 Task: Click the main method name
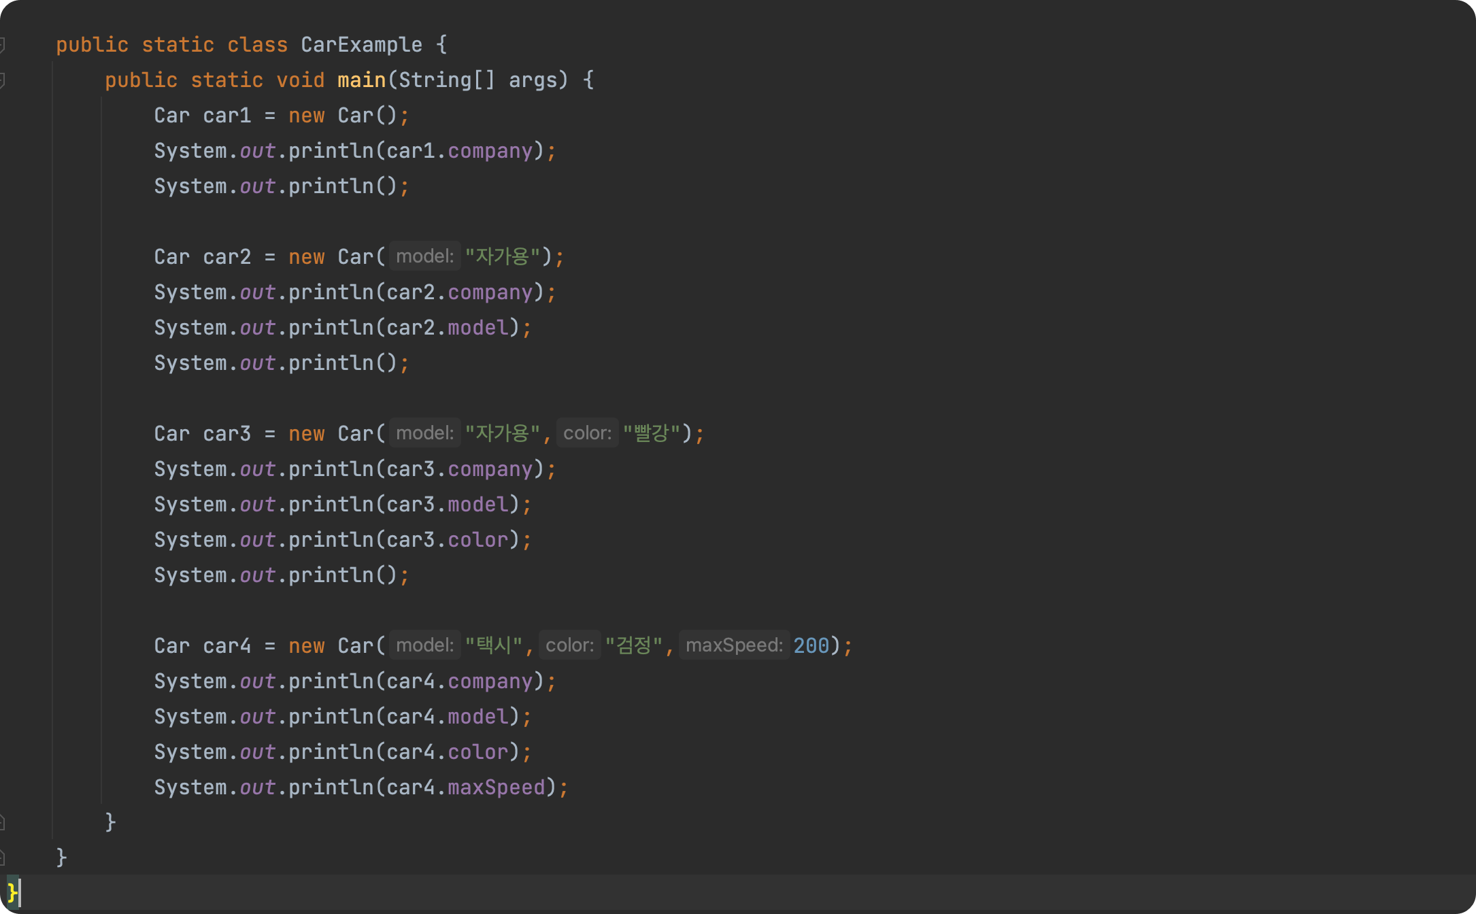click(361, 80)
